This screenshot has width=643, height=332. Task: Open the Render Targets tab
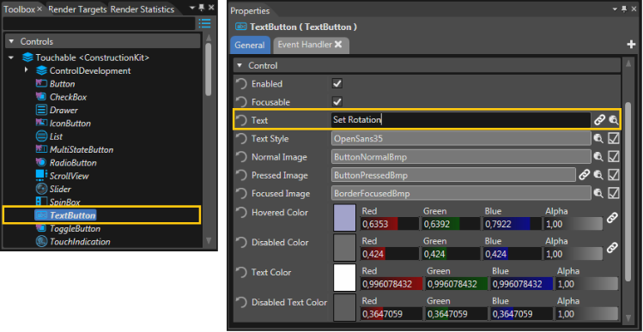[77, 9]
